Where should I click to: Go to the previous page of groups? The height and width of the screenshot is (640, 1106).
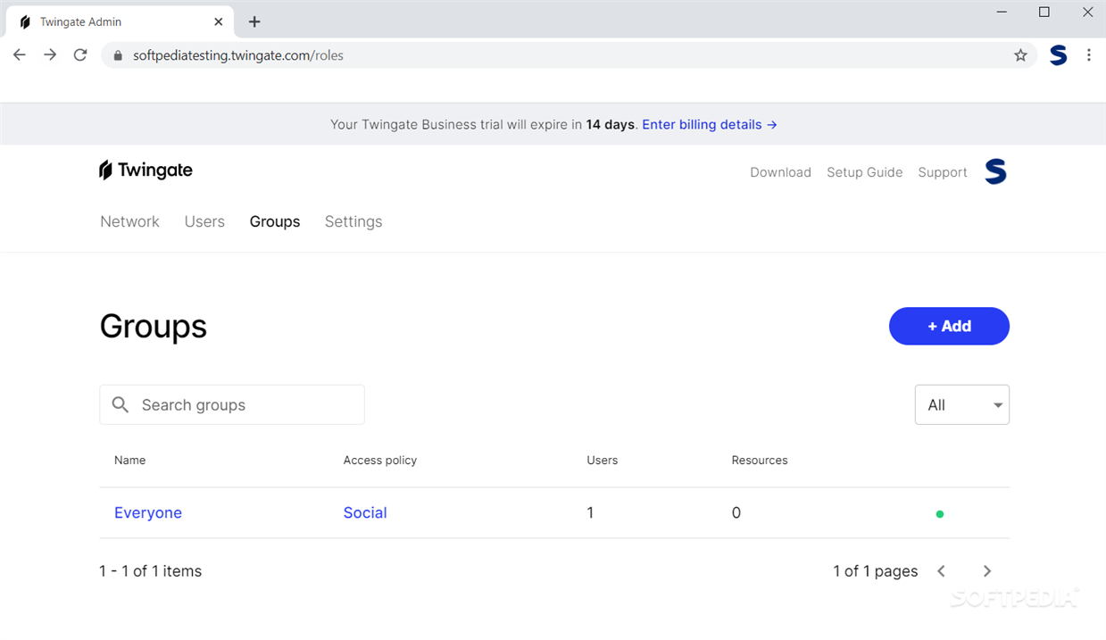coord(941,571)
